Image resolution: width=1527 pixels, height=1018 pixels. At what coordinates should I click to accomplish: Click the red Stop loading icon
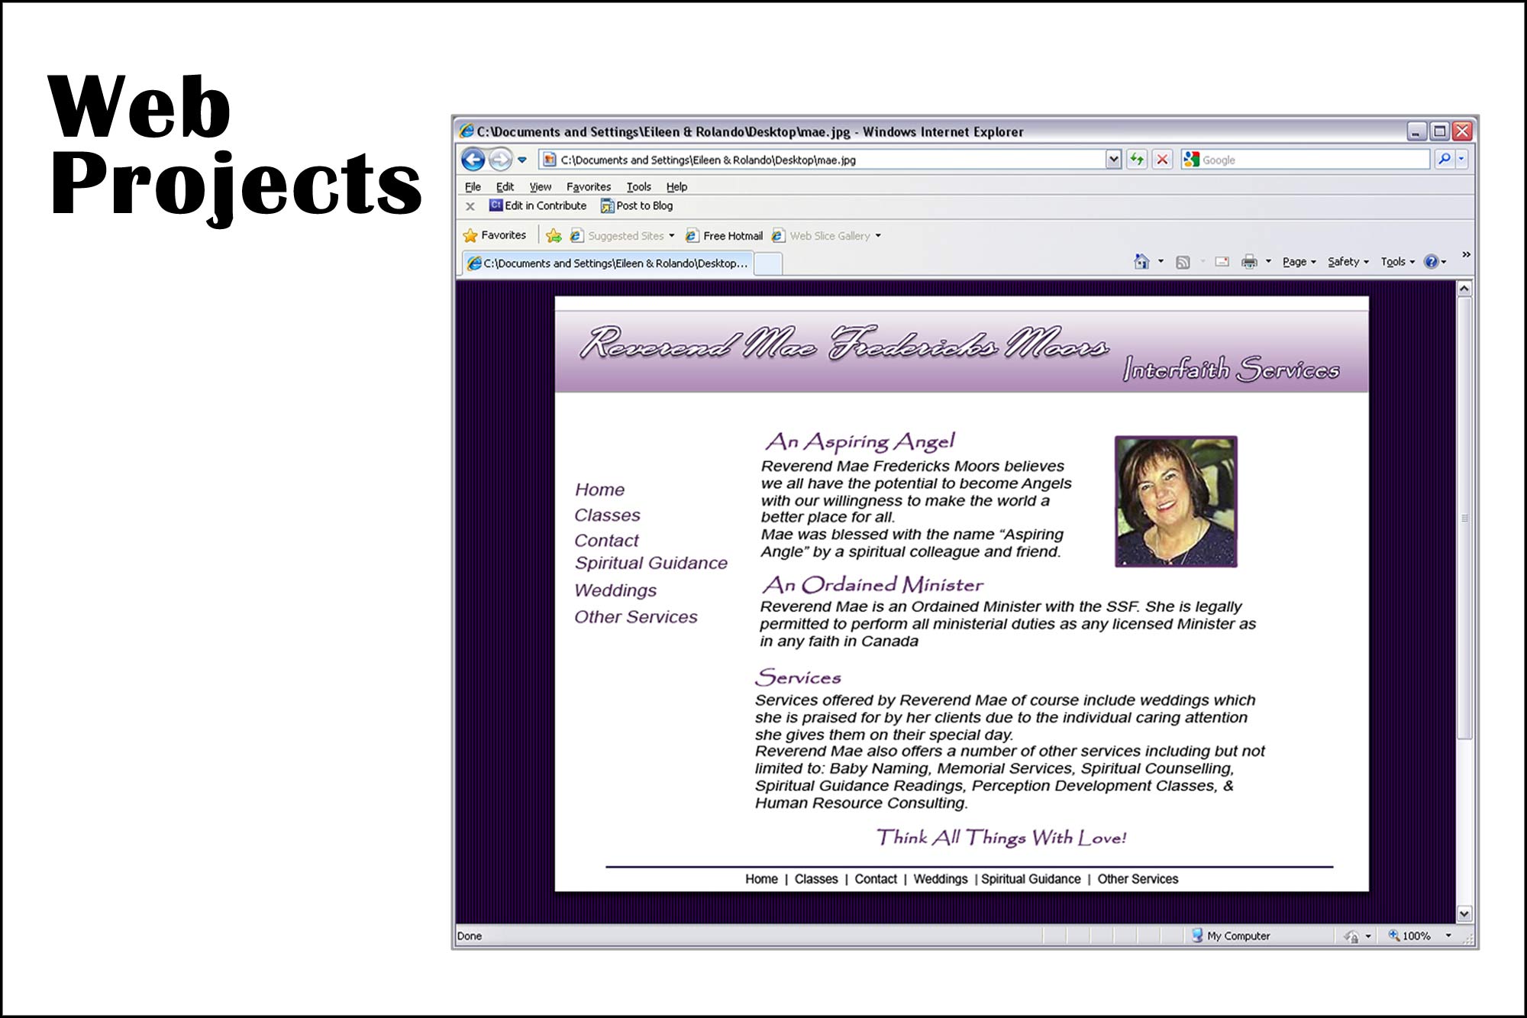click(1162, 160)
